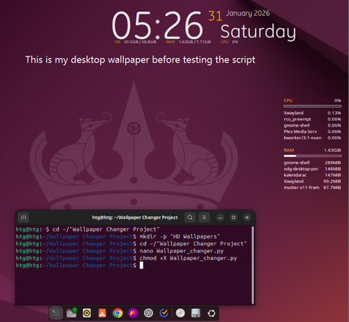Minimize the terminal window
Screen dimensions: 349x322
click(x=220, y=217)
